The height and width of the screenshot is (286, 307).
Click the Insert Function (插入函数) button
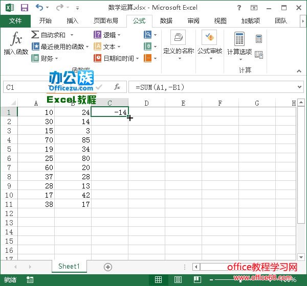[x=16, y=44]
